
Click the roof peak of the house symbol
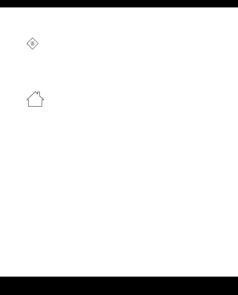35,92
